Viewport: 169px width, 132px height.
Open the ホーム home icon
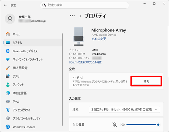[8, 34]
